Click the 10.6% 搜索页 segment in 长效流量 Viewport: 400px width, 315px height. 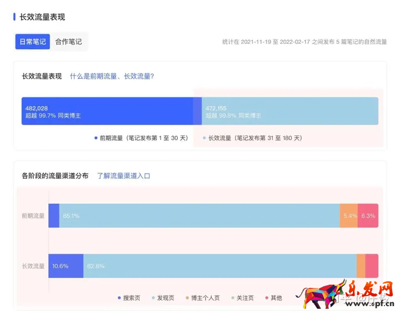pyautogui.click(x=66, y=266)
